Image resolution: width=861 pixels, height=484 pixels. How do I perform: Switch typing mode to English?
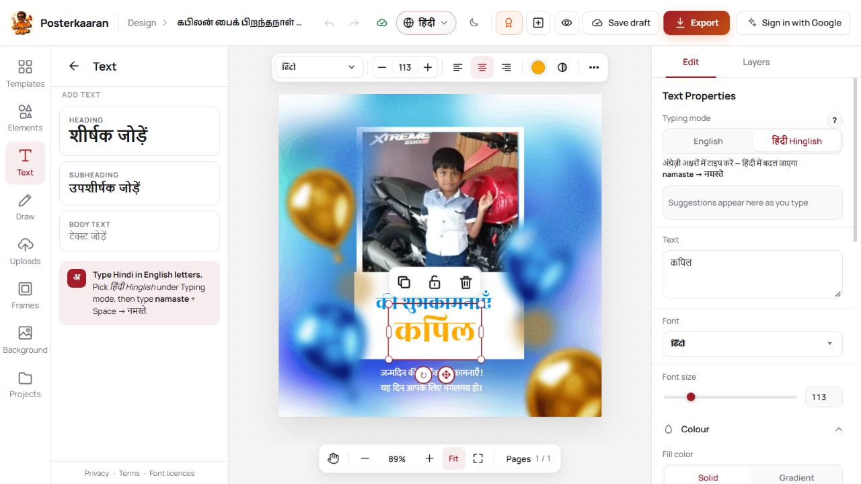(708, 141)
